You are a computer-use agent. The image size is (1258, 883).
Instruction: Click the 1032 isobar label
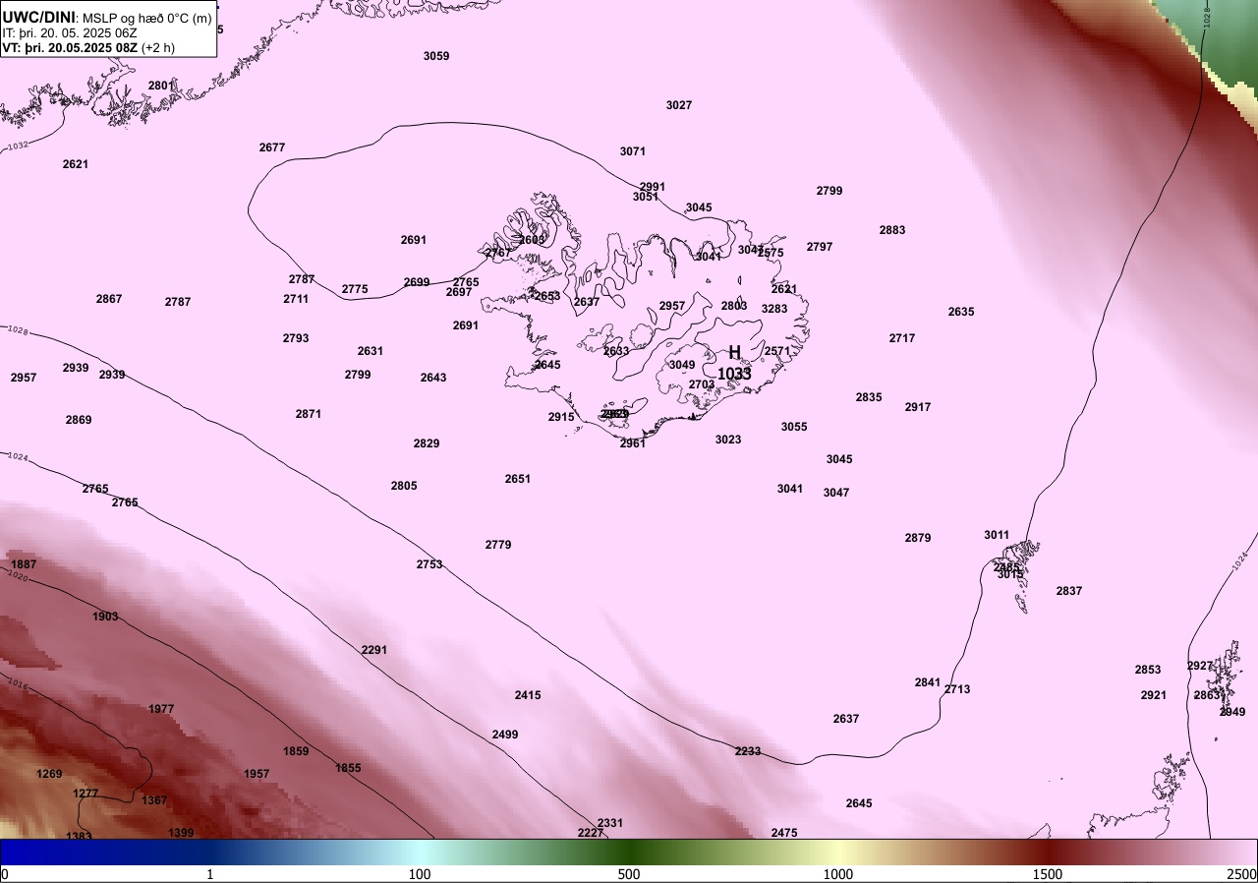[18, 147]
